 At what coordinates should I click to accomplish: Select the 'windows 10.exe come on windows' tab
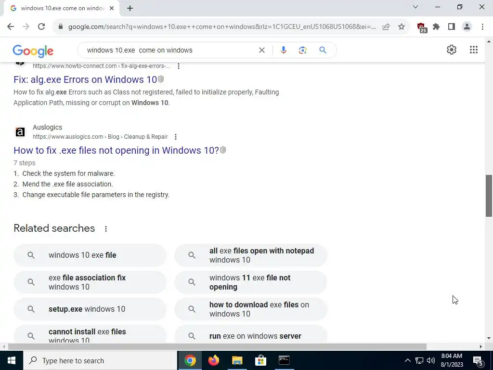click(x=61, y=9)
